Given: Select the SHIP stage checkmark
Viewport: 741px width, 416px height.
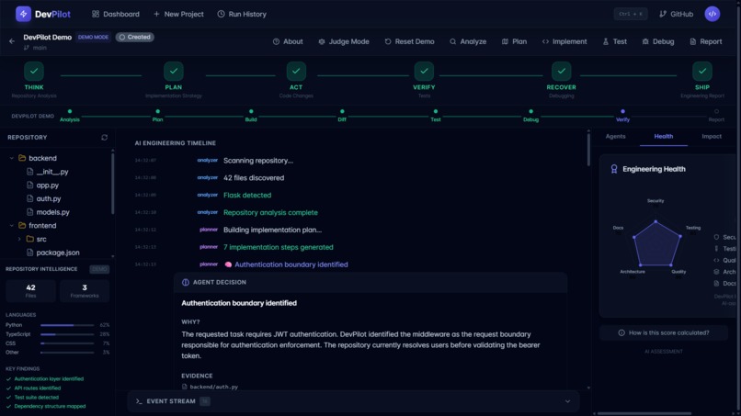Looking at the screenshot, I should point(702,72).
